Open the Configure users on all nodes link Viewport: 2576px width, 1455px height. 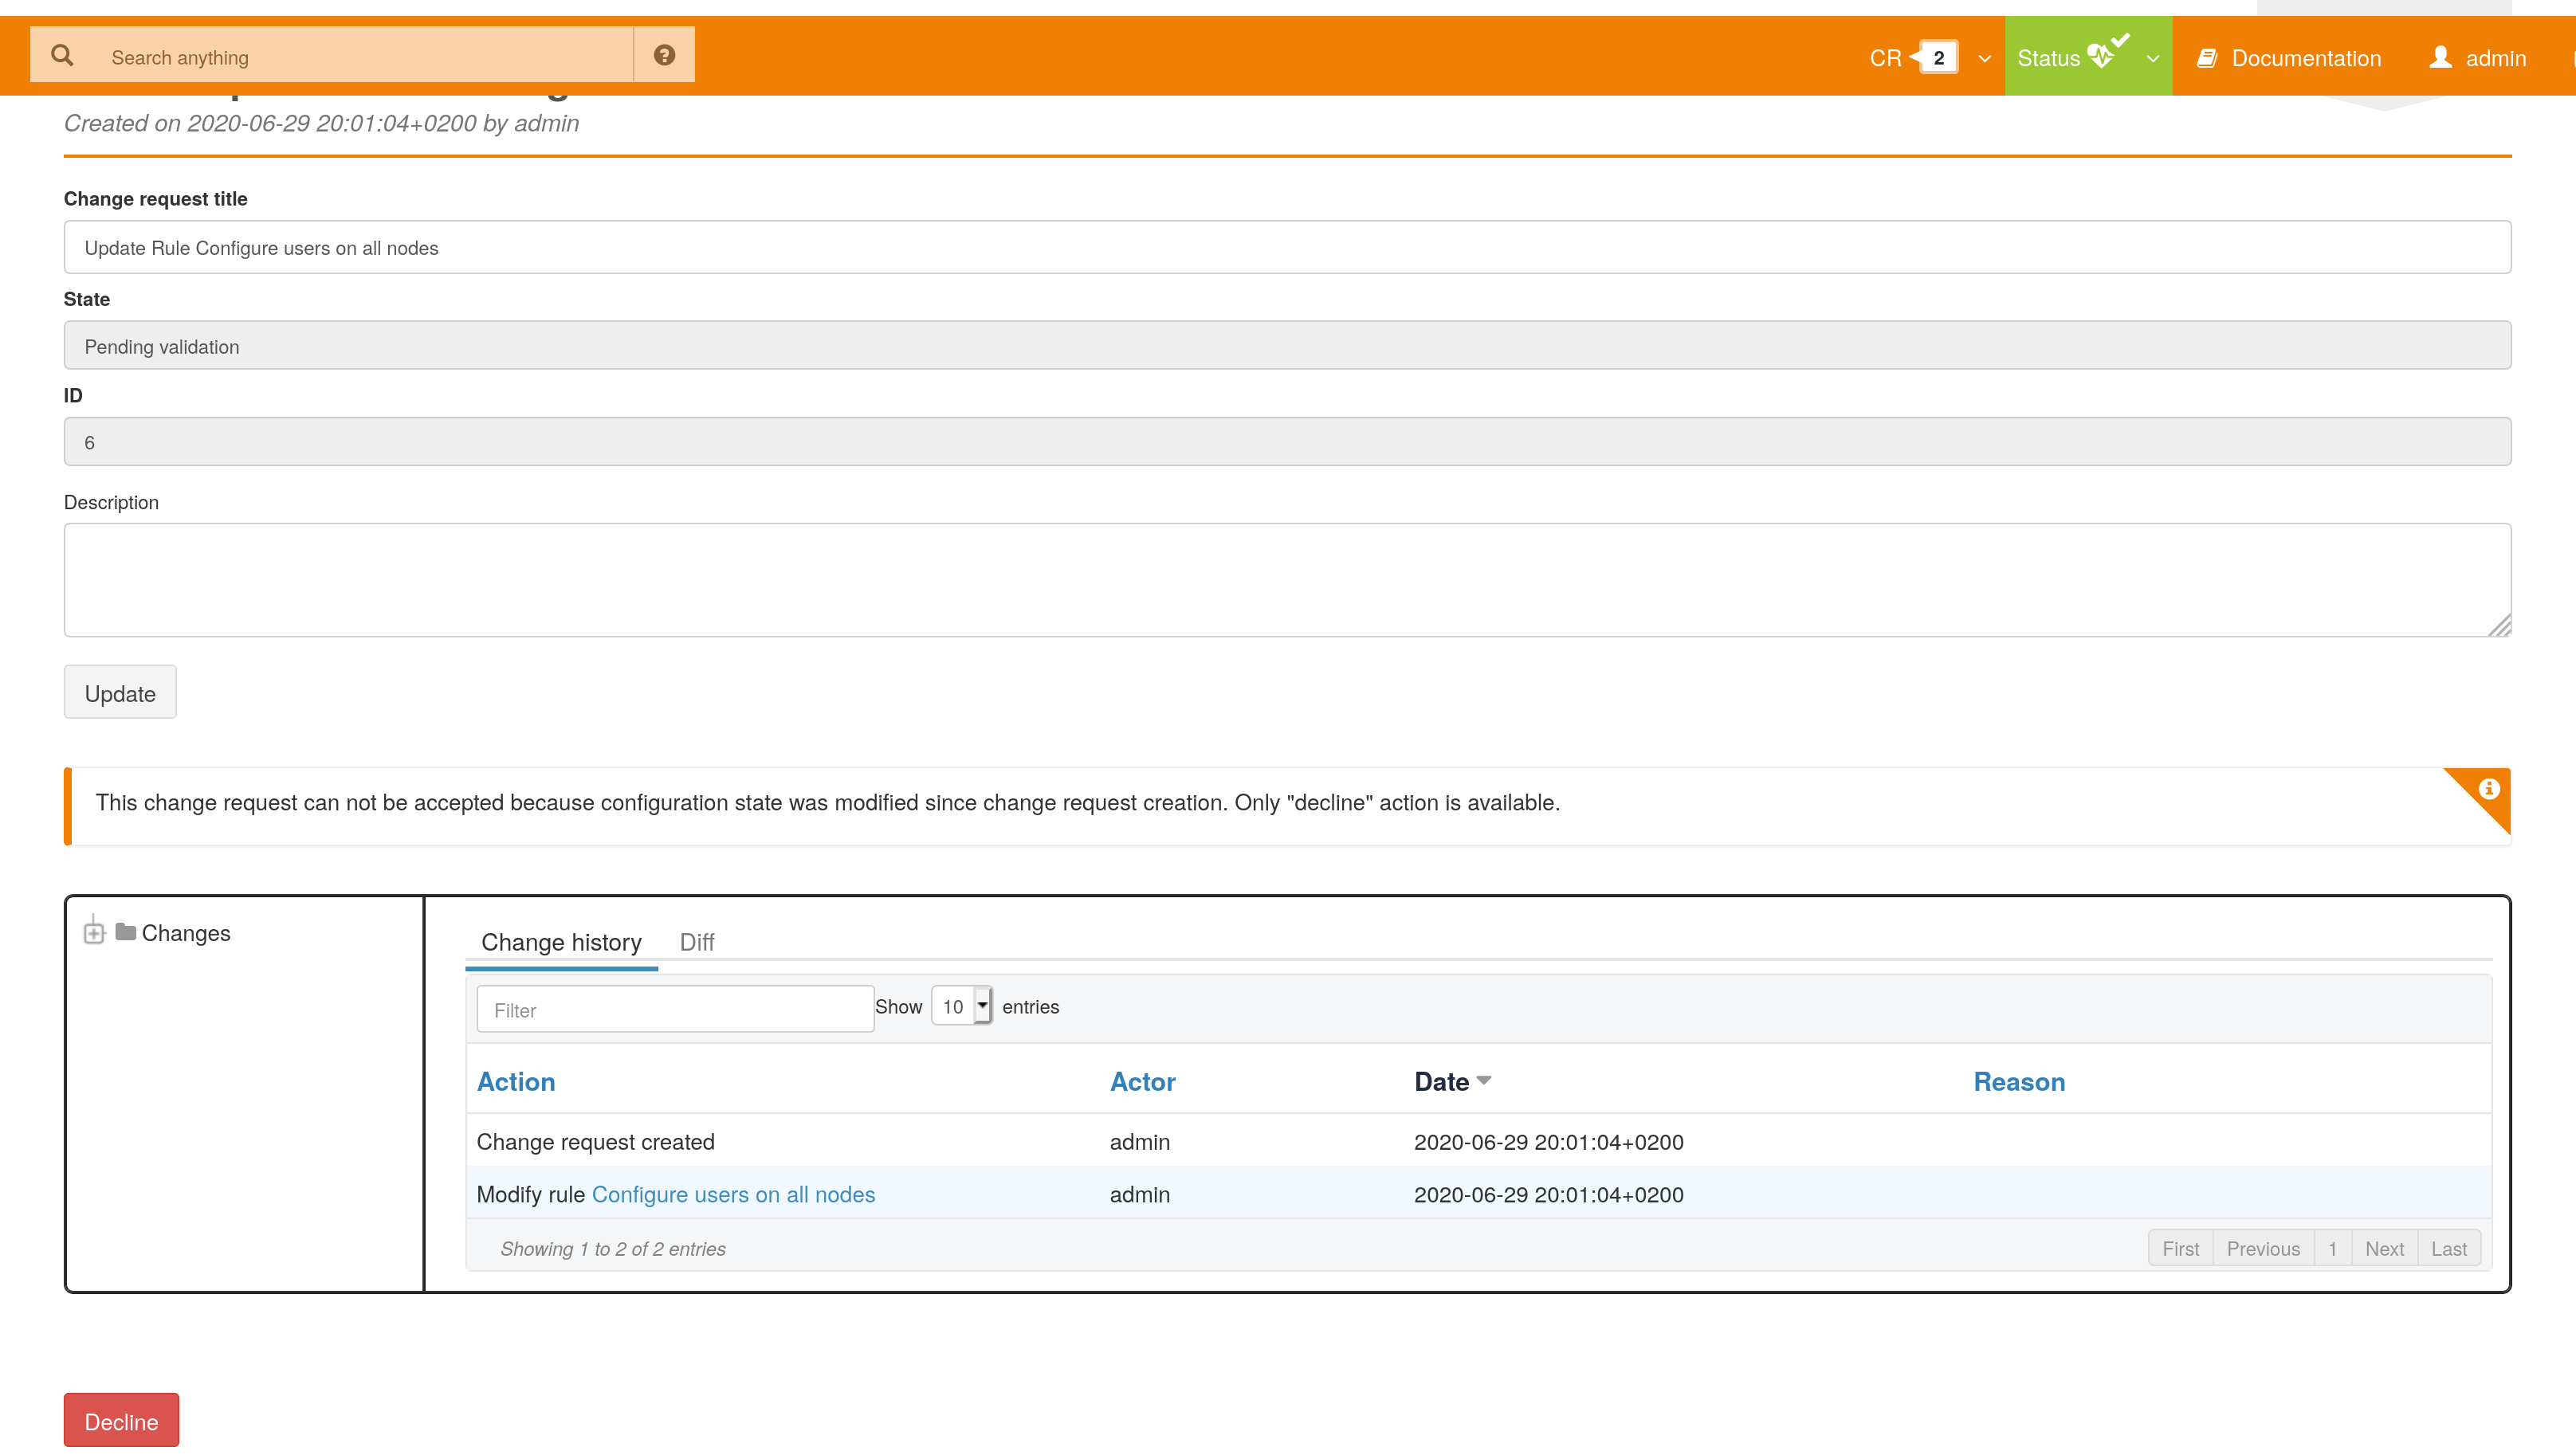pyautogui.click(x=733, y=1194)
